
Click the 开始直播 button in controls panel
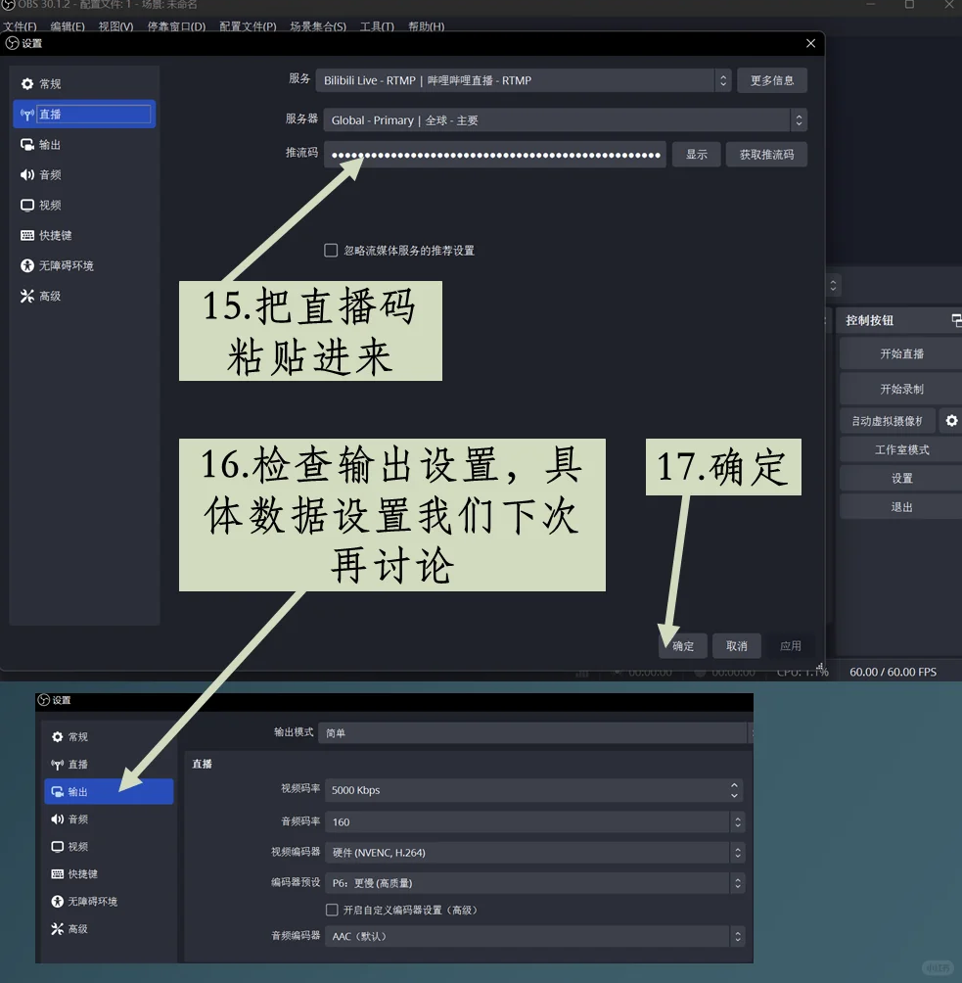pos(900,354)
